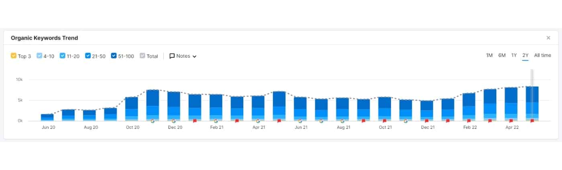Open the red flag note below Apr 22 bar
This screenshot has width=562, height=170.
(511, 121)
